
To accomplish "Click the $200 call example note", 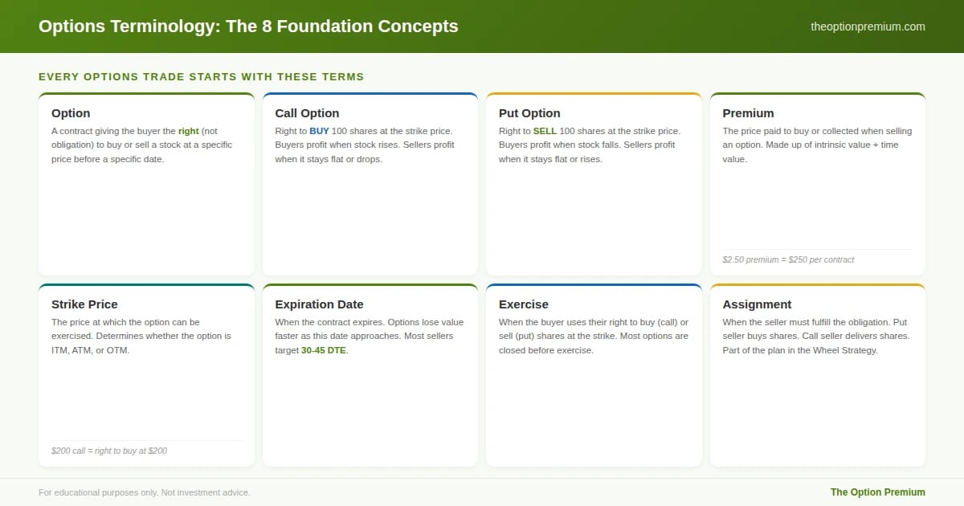I will coord(109,451).
